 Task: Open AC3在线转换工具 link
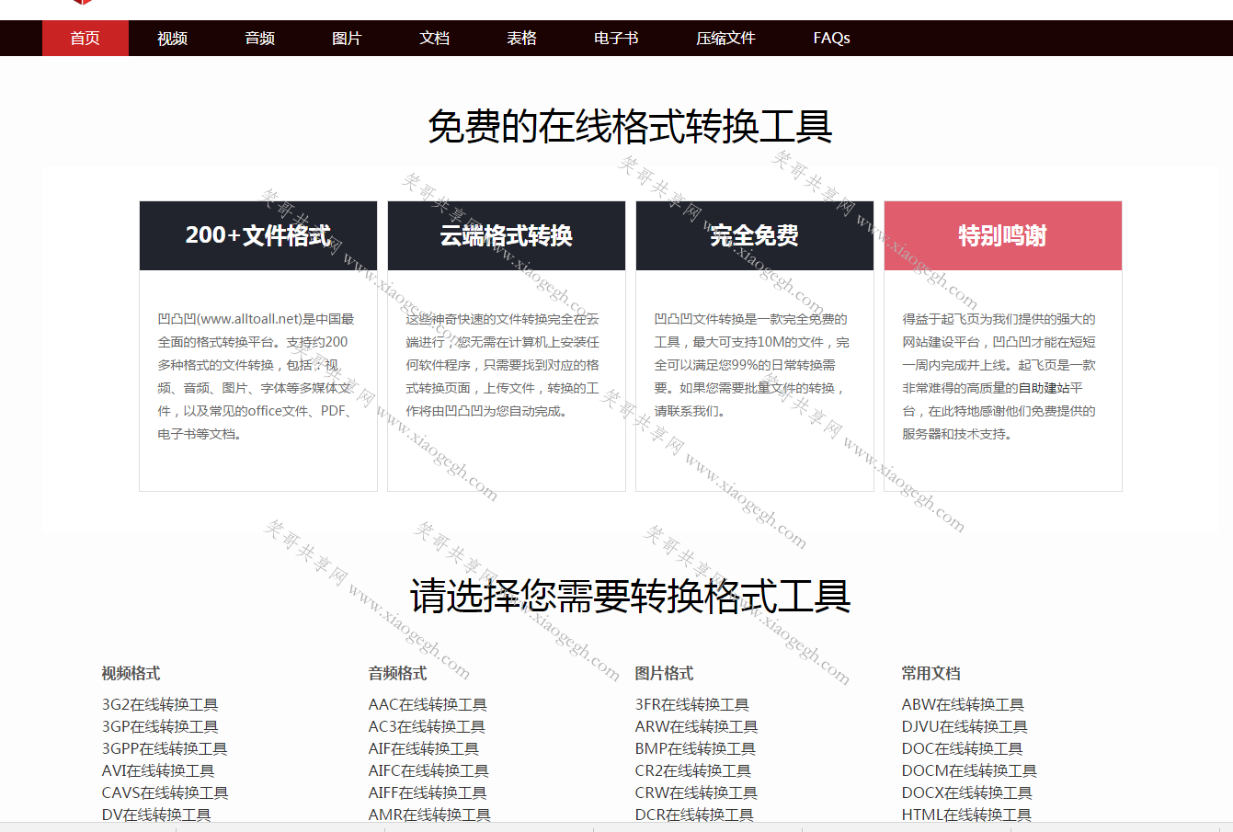click(427, 726)
